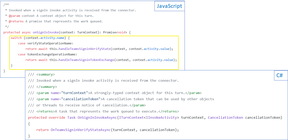Click 'case tokenExchangeOperationName:' line
Image resolution: width=288 pixels, height=140 pixels.
[x=47, y=54]
